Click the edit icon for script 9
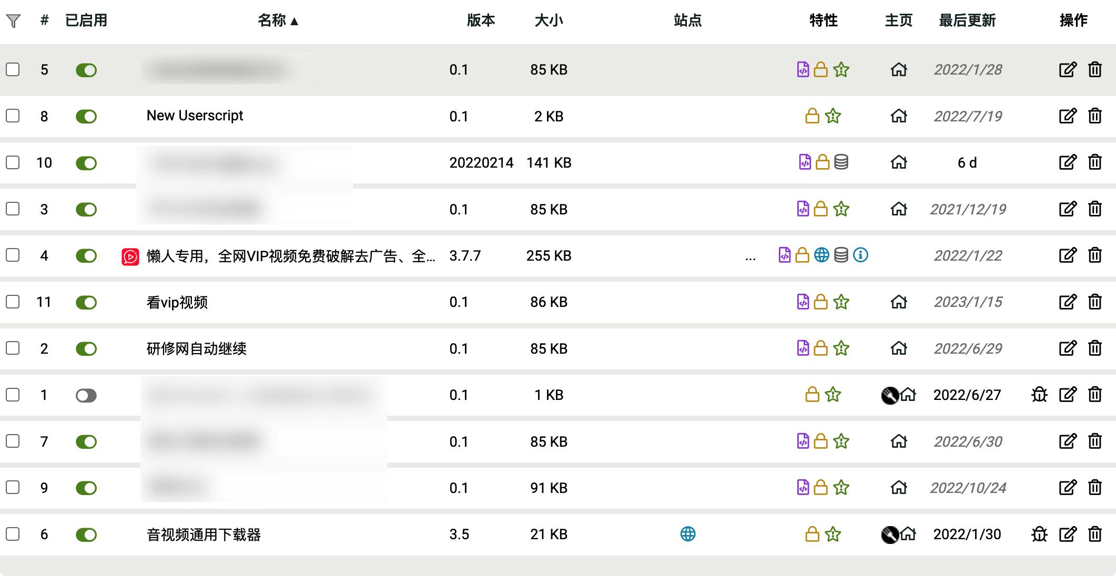The image size is (1116, 576). (1067, 488)
